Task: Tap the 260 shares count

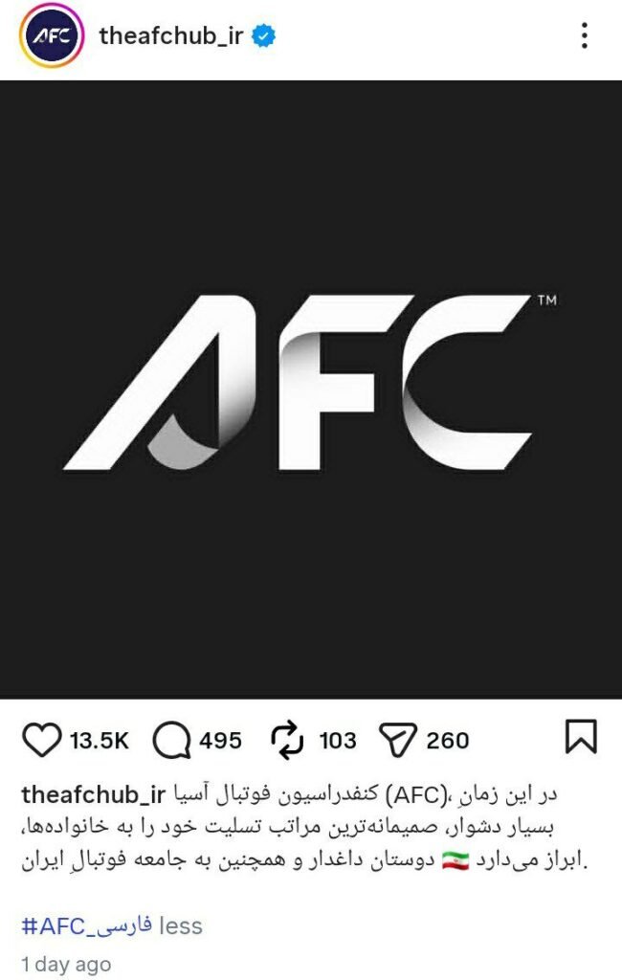Action: pos(448,741)
